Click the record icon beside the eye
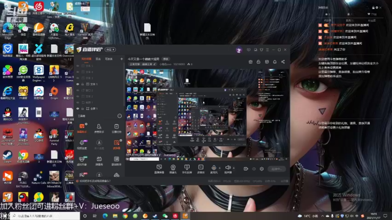Viewport: 392px width, 220px height. (x=246, y=169)
